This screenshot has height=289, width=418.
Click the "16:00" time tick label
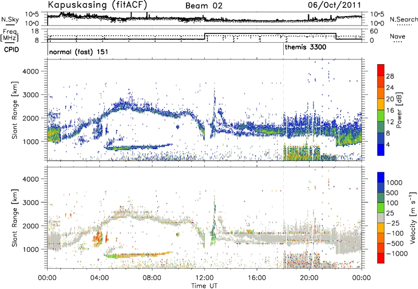coord(257,278)
